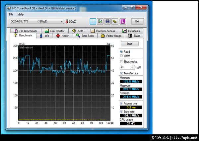Click the 30°C temperature reading
Image resolution: width=199 pixels, height=141 pixels.
72,22
